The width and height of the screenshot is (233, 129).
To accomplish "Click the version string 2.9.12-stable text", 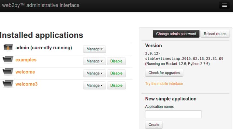I will pyautogui.click(x=184, y=56).
